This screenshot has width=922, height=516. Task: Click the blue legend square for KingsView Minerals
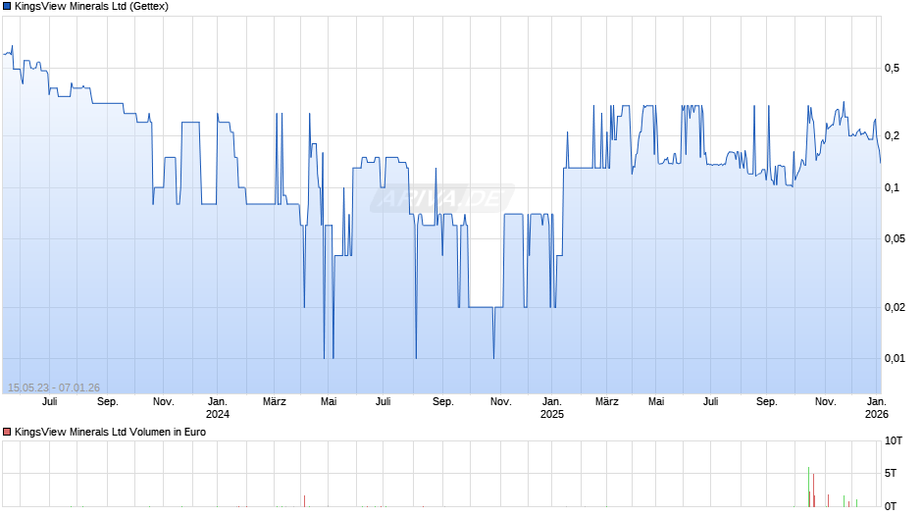[7, 7]
